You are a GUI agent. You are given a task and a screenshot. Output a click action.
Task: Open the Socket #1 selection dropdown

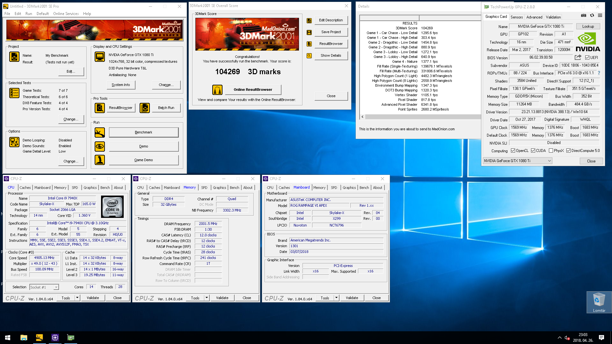click(x=44, y=287)
